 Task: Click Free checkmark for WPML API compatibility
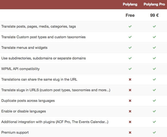click(x=130, y=69)
